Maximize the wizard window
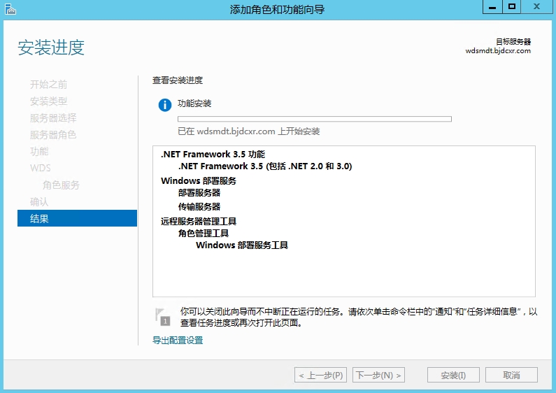The width and height of the screenshot is (556, 393). click(512, 7)
